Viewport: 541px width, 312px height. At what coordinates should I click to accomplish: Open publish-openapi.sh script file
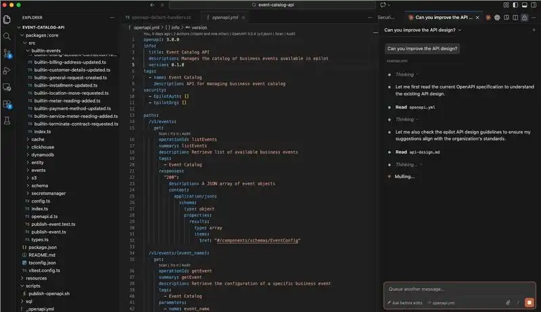49,294
